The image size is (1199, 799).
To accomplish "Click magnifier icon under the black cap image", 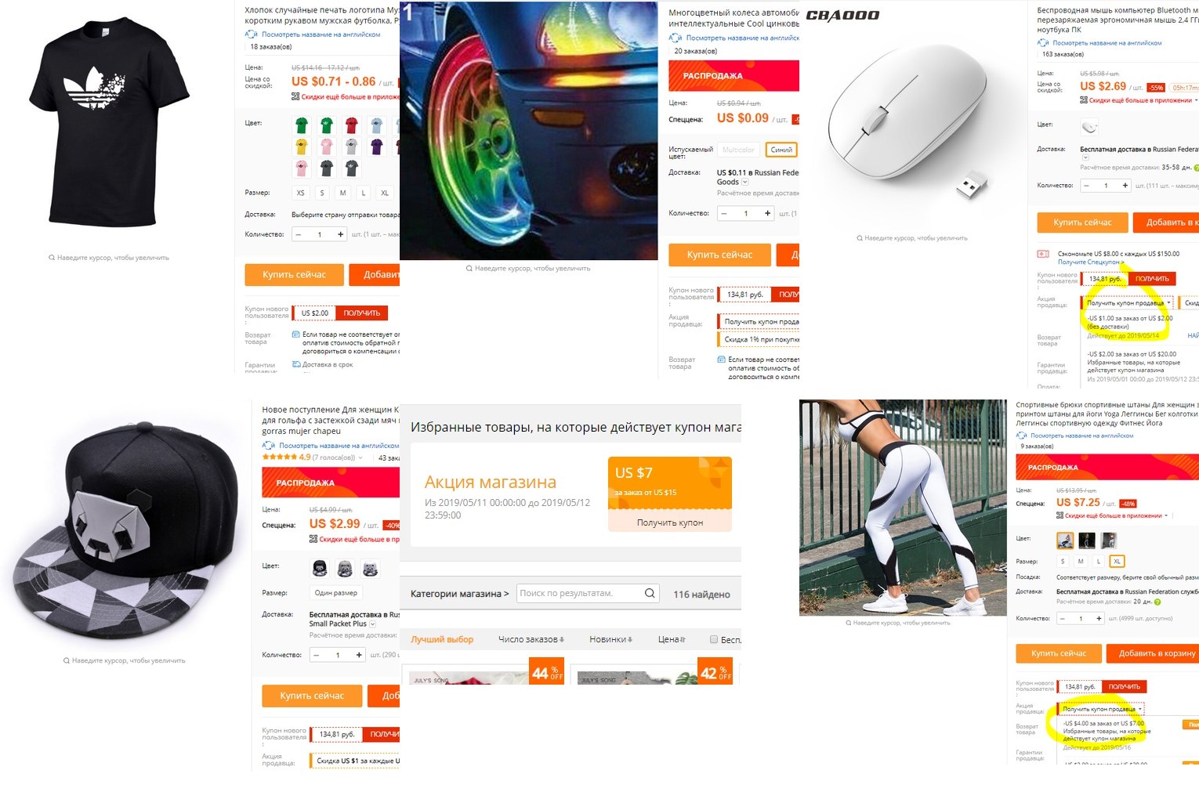I will [x=67, y=660].
